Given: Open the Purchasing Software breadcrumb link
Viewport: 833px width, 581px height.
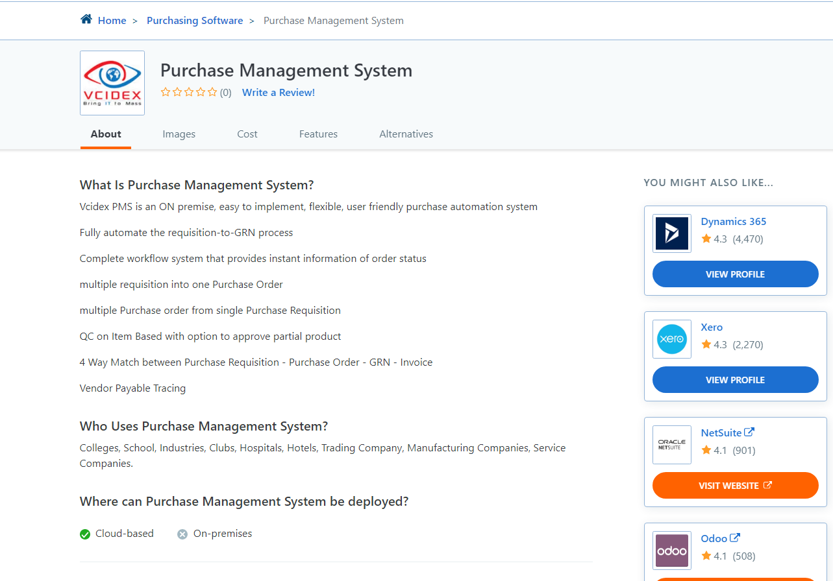Looking at the screenshot, I should point(194,20).
